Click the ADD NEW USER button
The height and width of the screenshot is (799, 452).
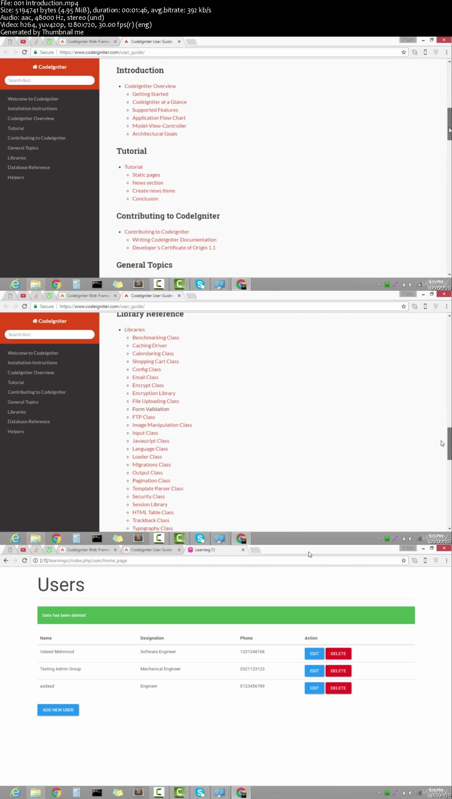coord(58,710)
